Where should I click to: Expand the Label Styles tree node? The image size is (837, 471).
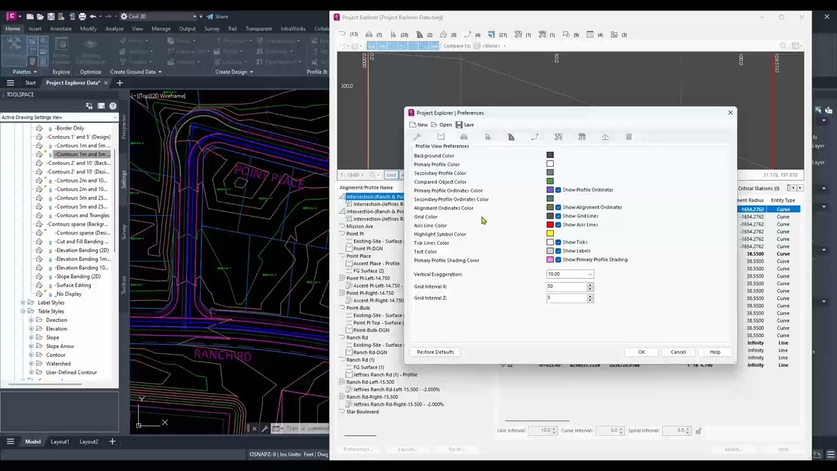click(x=23, y=303)
